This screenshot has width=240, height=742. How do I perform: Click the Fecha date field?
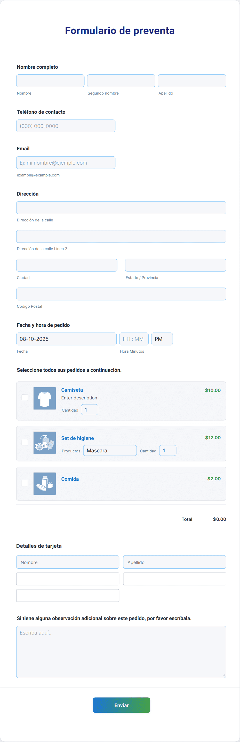coord(66,339)
